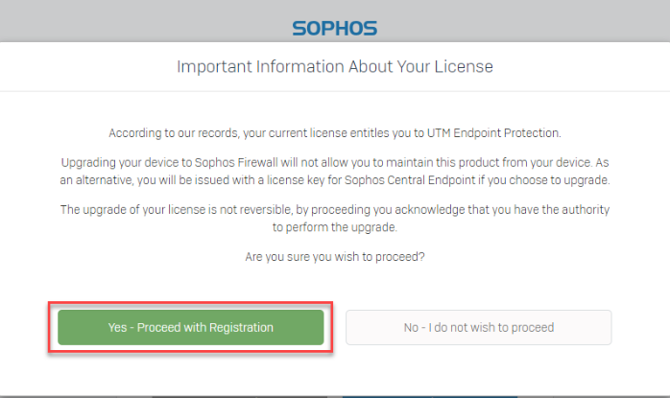Screen dimensions: 670x398
Task: Click the word 'License' in the dialog title
Action: 464,66
